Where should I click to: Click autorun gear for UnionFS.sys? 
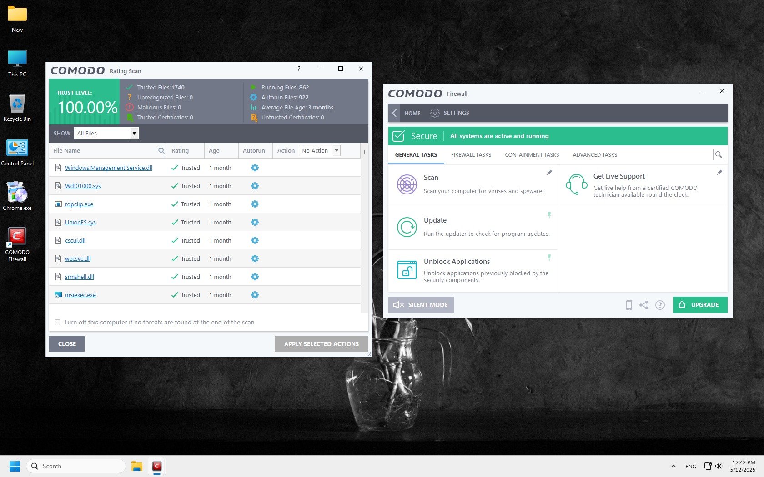coord(255,222)
